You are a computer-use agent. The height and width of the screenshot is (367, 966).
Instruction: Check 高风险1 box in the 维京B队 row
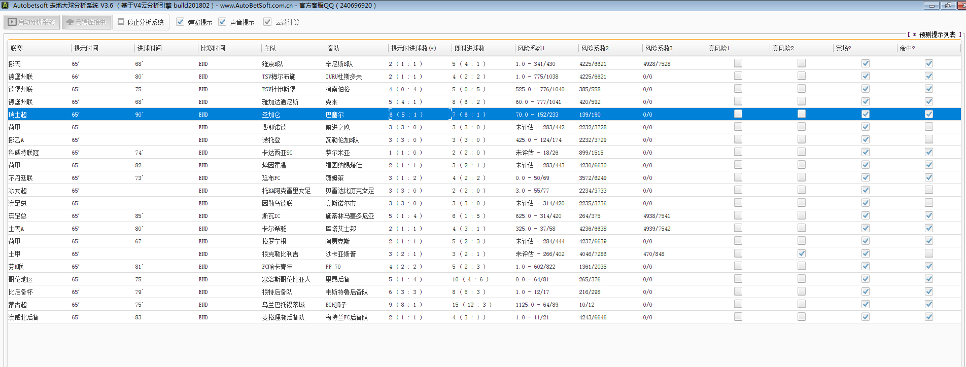[x=738, y=63]
